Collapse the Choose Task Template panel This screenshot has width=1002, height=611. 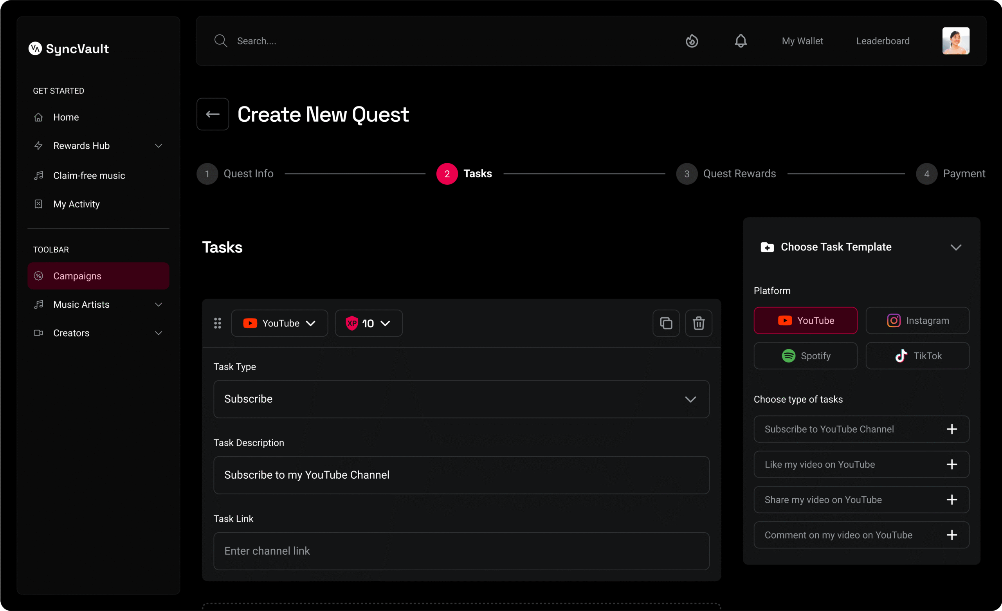click(956, 247)
